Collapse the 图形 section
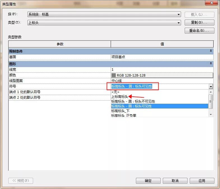The width and height of the screenshot is (220, 189). coord(210,63)
